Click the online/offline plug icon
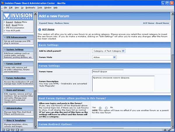The height and width of the screenshot is (132, 175). coord(165,130)
